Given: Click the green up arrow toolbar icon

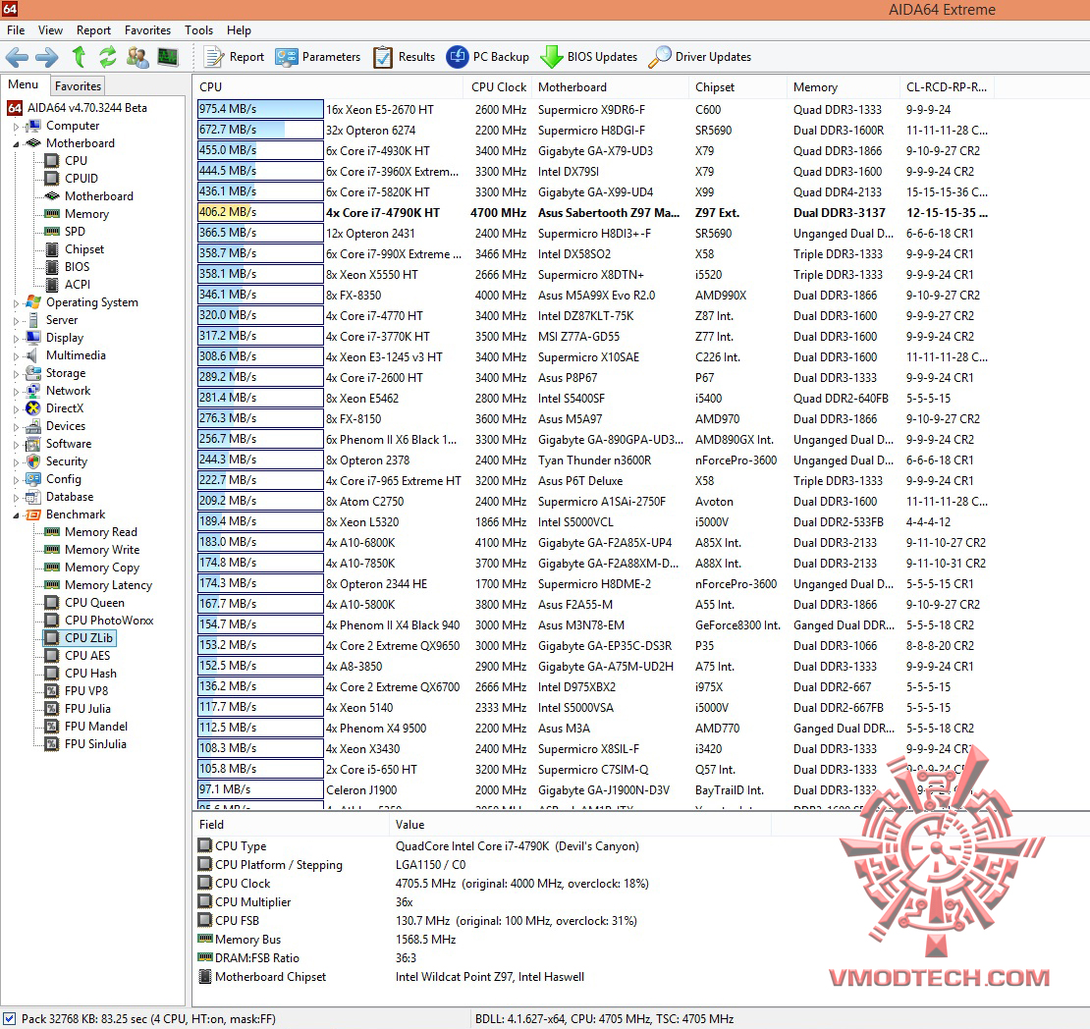Looking at the screenshot, I should pyautogui.click(x=79, y=57).
